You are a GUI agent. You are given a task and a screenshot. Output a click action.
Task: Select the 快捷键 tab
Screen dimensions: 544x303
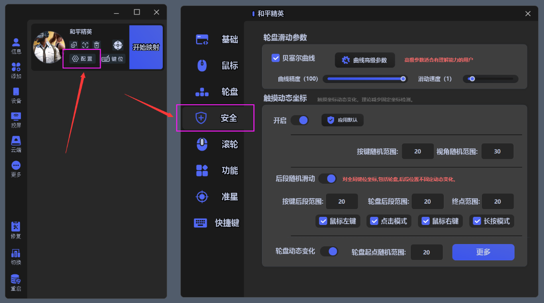[218, 223]
